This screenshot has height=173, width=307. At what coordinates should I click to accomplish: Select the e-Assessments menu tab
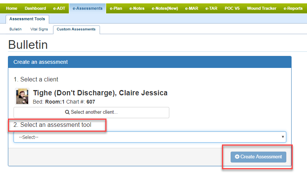click(x=87, y=8)
